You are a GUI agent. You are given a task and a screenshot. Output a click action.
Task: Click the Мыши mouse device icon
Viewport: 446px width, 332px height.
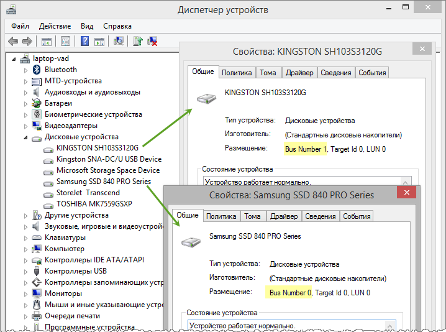click(x=37, y=305)
